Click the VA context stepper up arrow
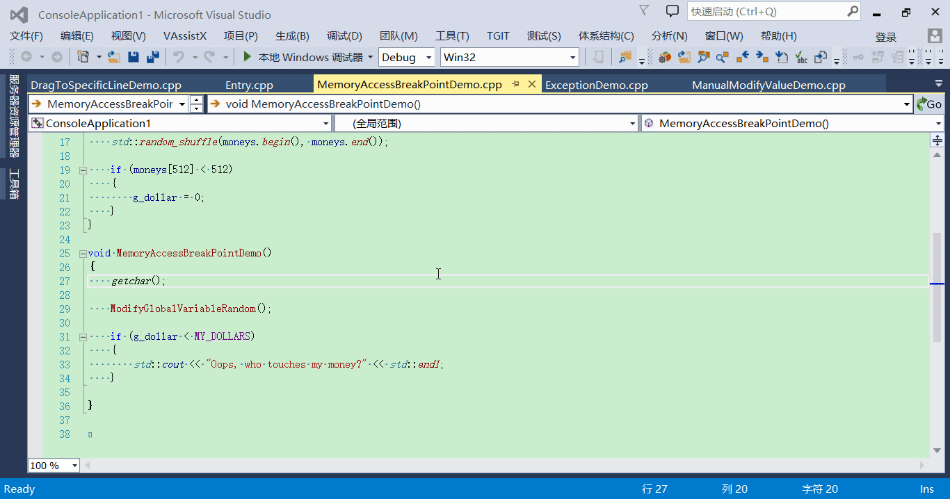This screenshot has height=499, width=950. (197, 100)
